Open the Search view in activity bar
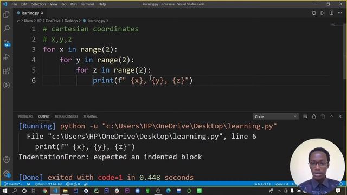 coord(7,29)
